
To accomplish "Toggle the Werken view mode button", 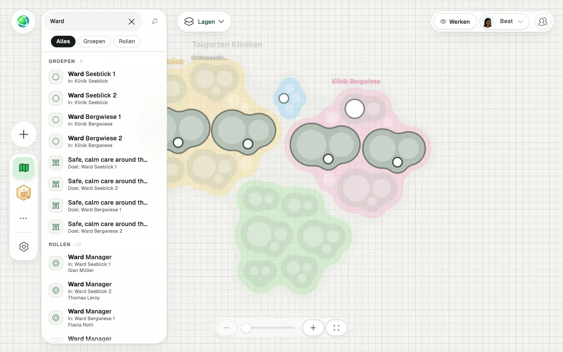I will pos(455,21).
